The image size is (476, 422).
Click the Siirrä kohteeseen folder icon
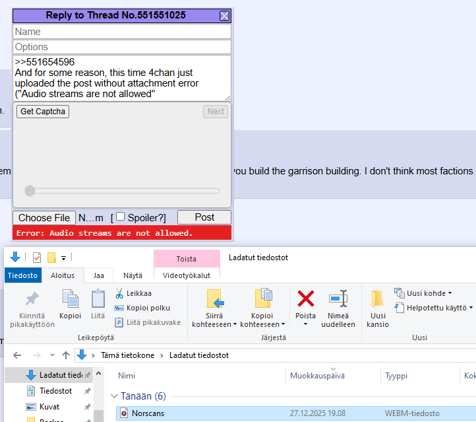[x=215, y=299]
